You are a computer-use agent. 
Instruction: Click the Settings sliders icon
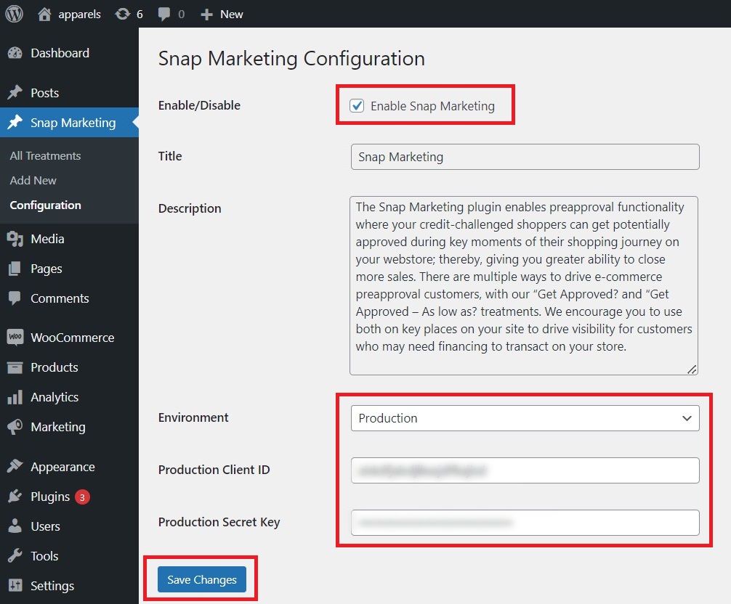pos(15,585)
